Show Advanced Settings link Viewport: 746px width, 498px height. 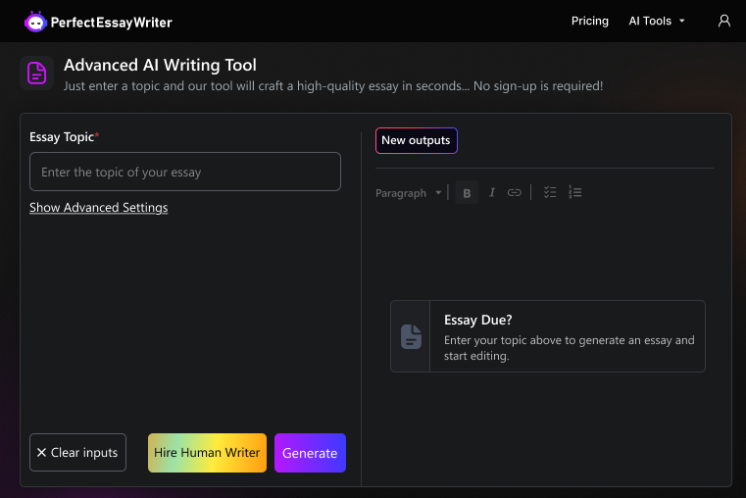coord(98,208)
